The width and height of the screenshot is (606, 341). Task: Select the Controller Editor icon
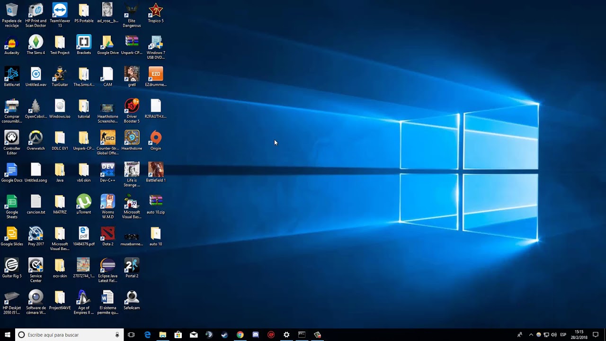(x=12, y=143)
